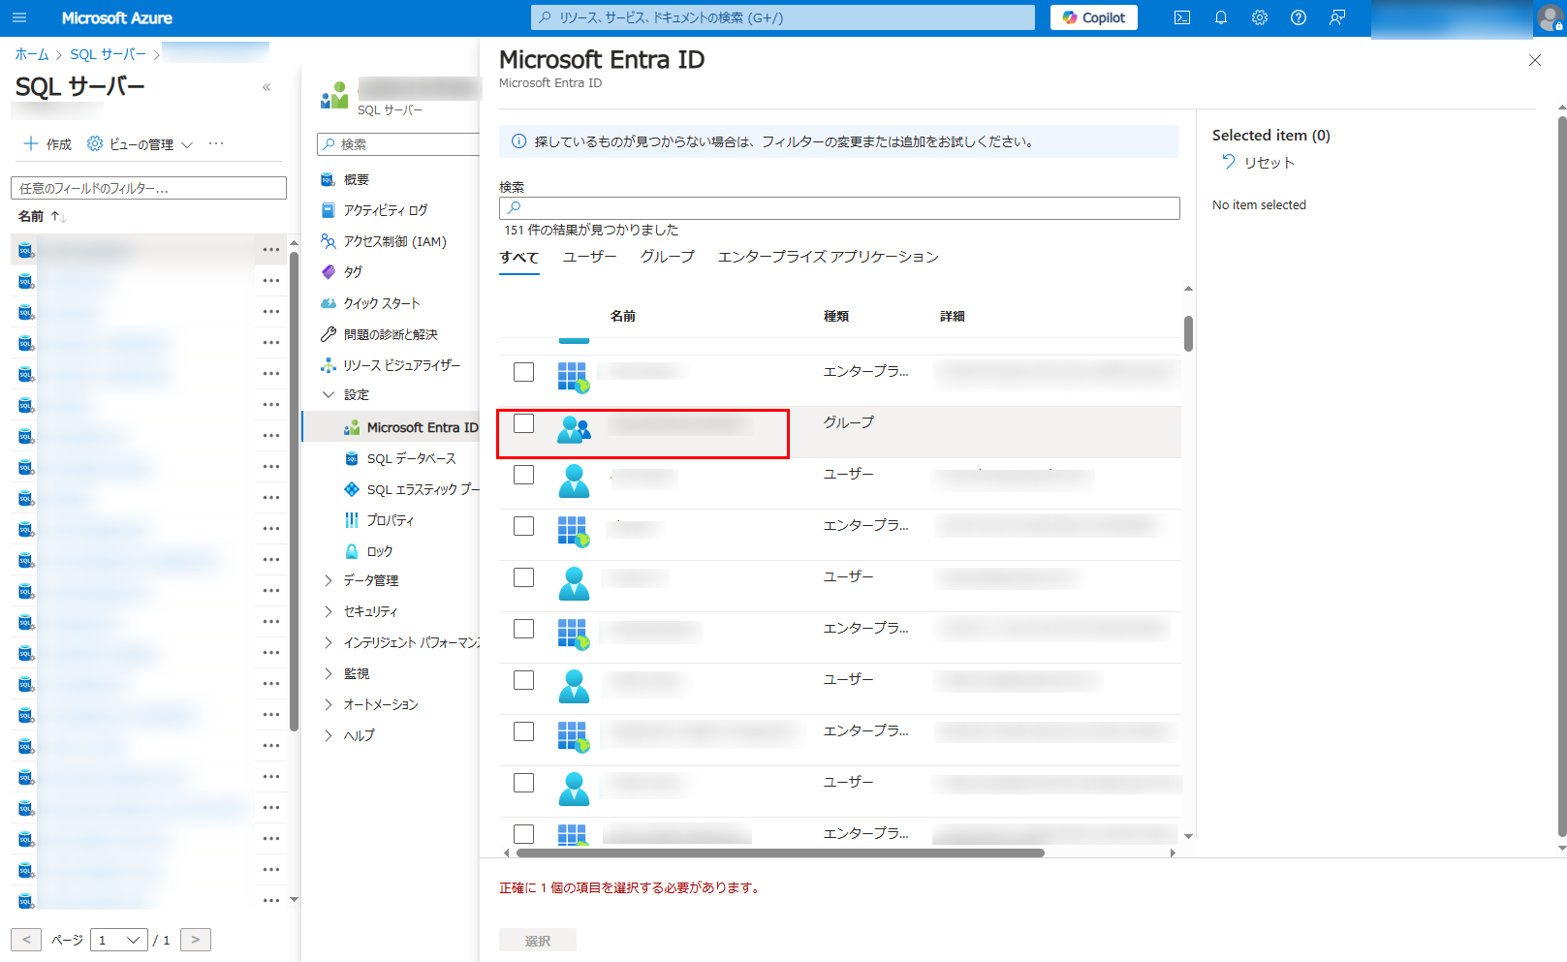This screenshot has width=1567, height=962.
Task: Go to the previous page arrow
Action: pyautogui.click(x=26, y=940)
